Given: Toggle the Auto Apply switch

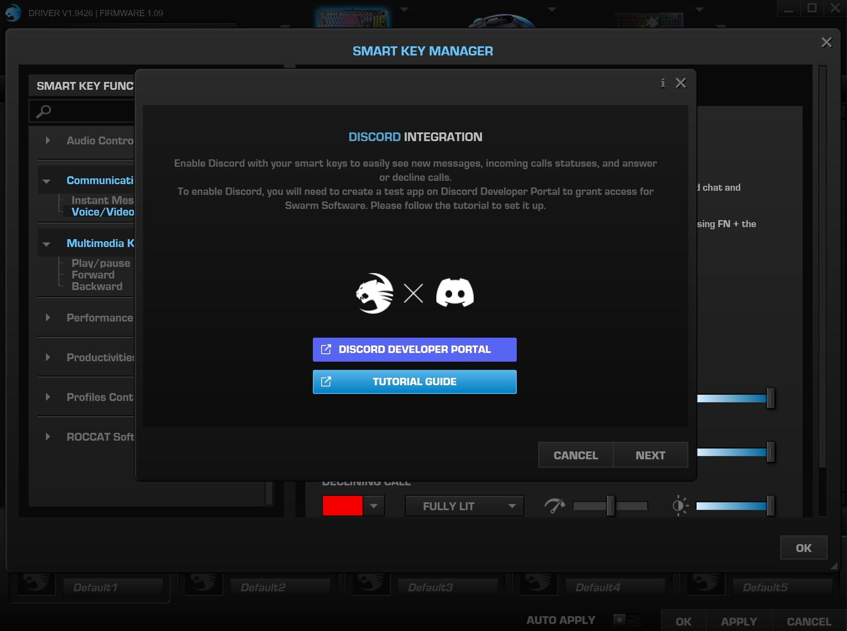Looking at the screenshot, I should click(x=626, y=619).
